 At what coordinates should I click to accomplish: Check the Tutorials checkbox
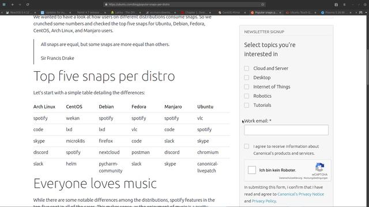coord(246,105)
